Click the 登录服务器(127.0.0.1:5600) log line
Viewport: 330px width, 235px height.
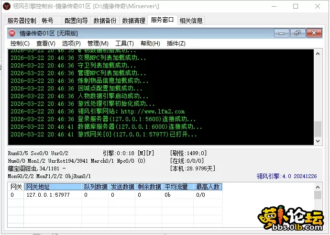(103, 119)
